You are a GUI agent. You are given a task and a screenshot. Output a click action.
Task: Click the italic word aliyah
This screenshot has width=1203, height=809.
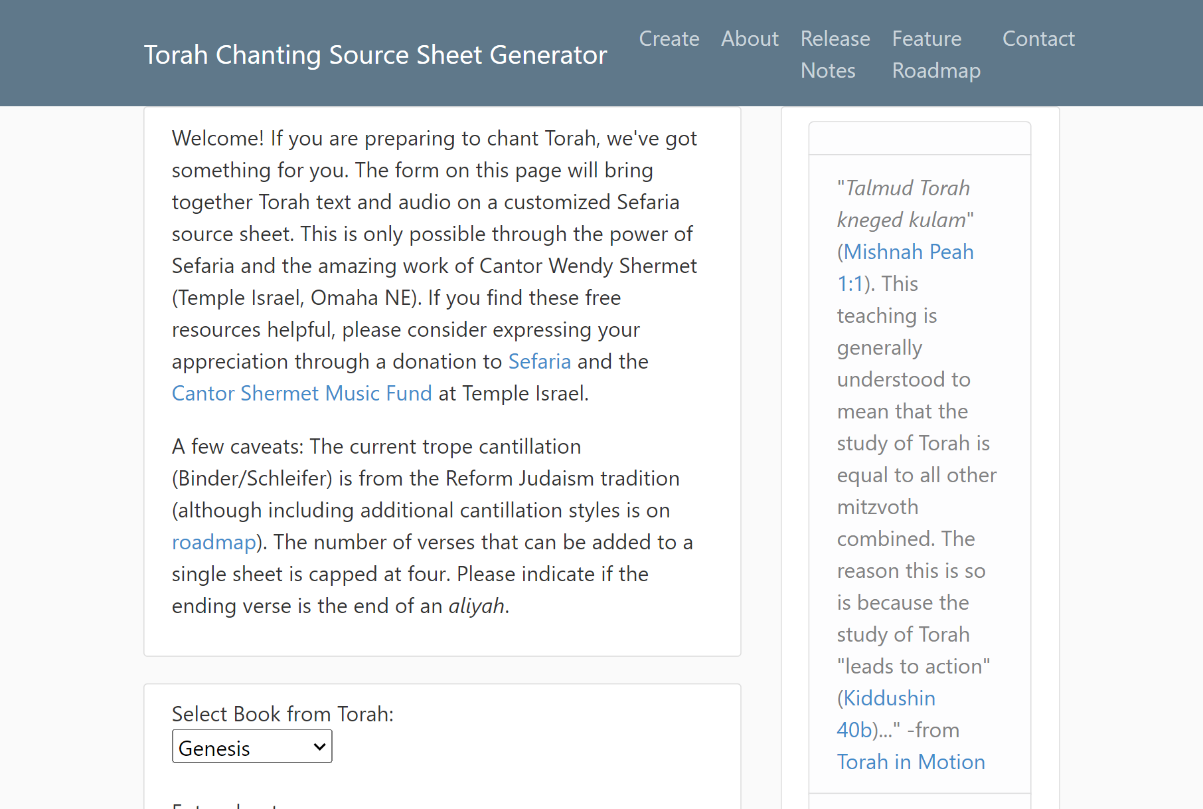476,606
